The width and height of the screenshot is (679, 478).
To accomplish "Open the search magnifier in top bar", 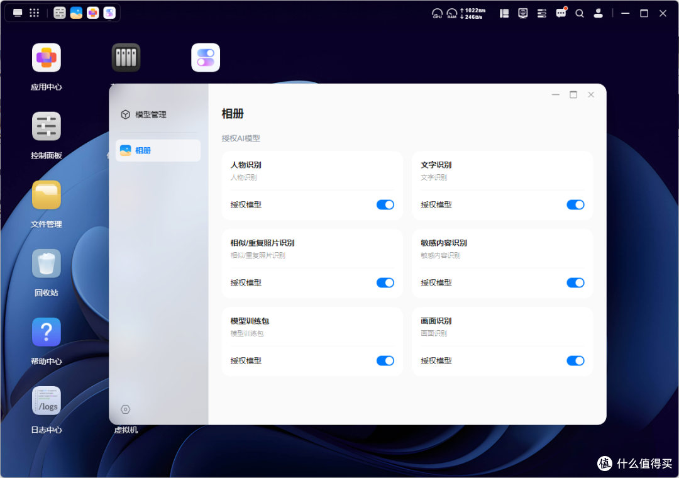I will point(580,13).
